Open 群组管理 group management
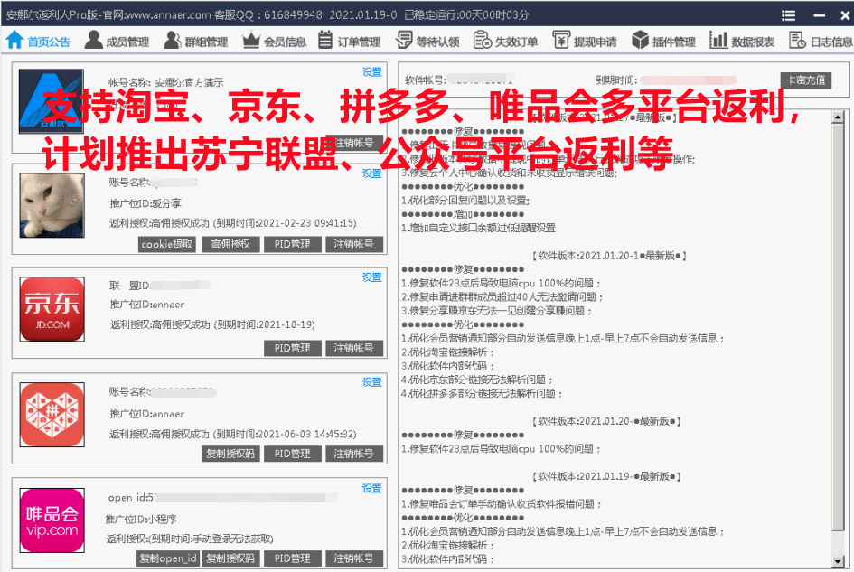Viewport: 854px width, 572px height. (195, 41)
